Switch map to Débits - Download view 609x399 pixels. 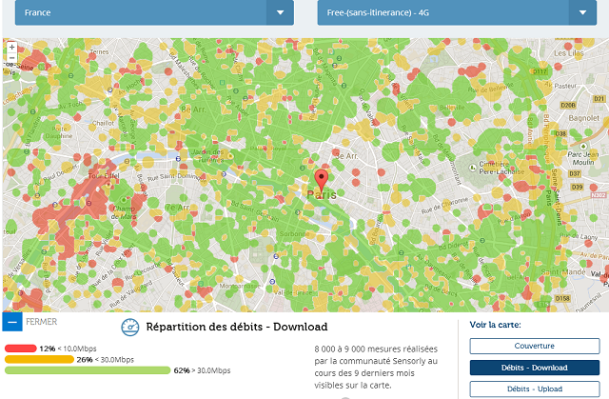[534, 368]
